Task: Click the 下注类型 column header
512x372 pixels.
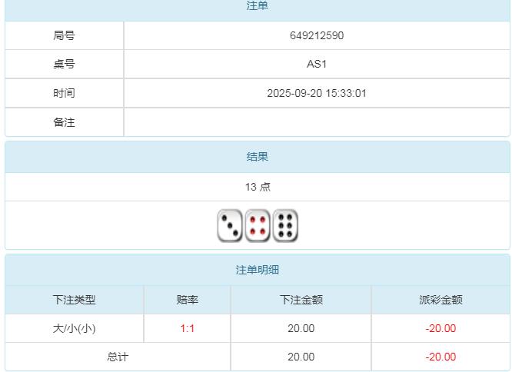Action: (x=75, y=300)
